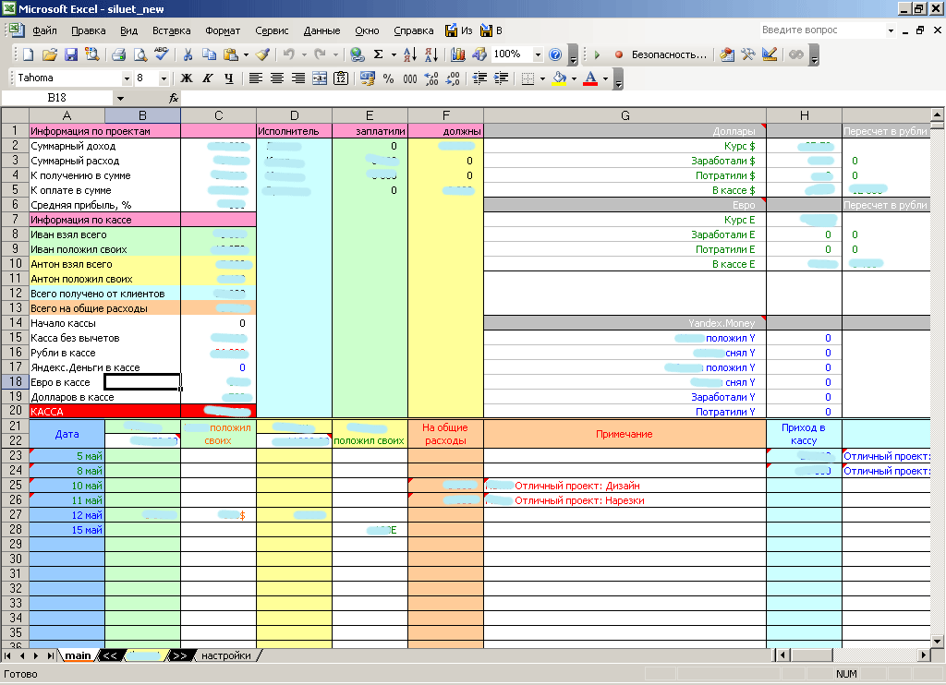Switch to the настройки sheet tab
This screenshot has height=685, width=946.
click(226, 655)
